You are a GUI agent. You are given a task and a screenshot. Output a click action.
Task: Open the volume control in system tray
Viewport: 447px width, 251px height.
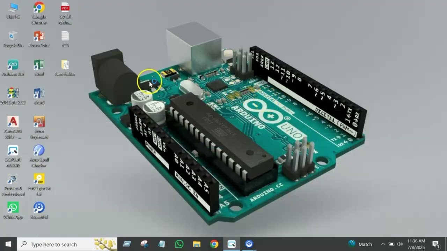[x=400, y=244]
